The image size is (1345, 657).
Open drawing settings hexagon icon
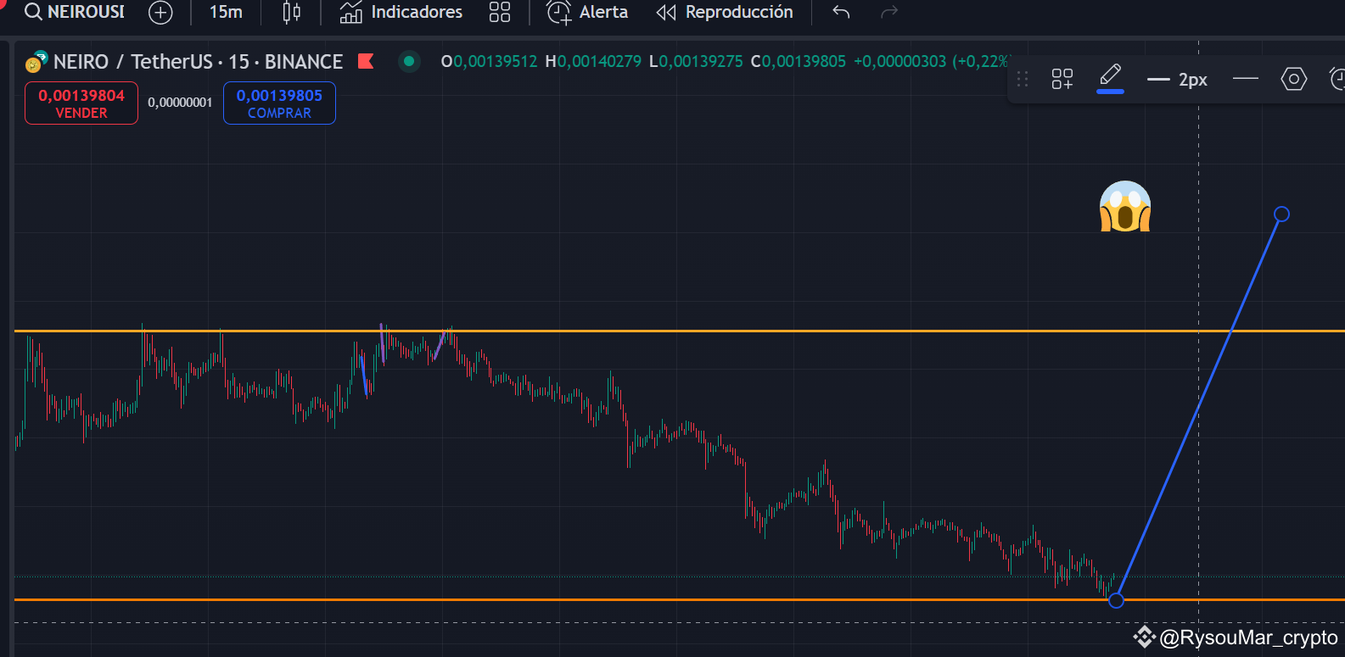click(1293, 80)
